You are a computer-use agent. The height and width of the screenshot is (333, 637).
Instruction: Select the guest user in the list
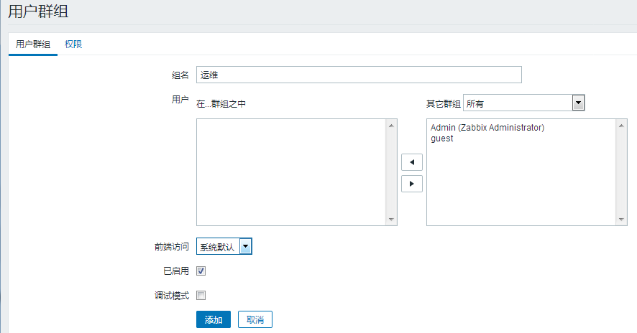point(442,139)
